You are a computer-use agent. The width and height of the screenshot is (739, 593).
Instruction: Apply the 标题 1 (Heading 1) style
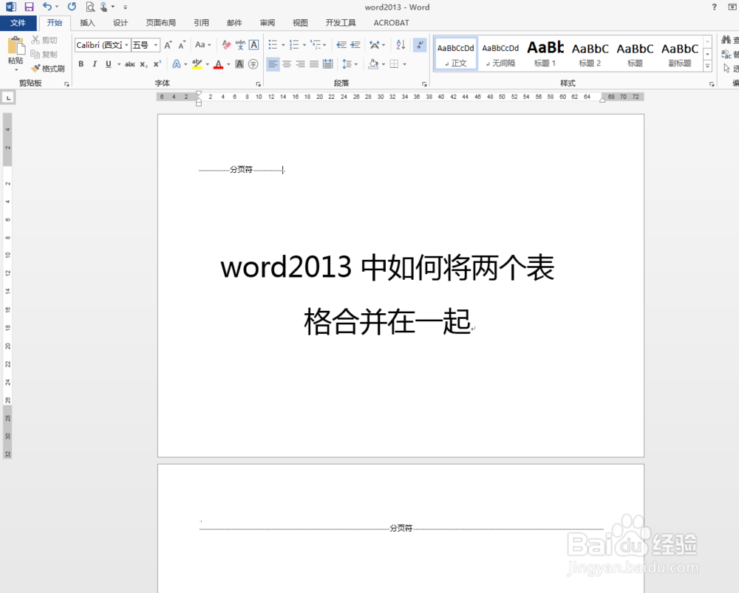point(545,54)
